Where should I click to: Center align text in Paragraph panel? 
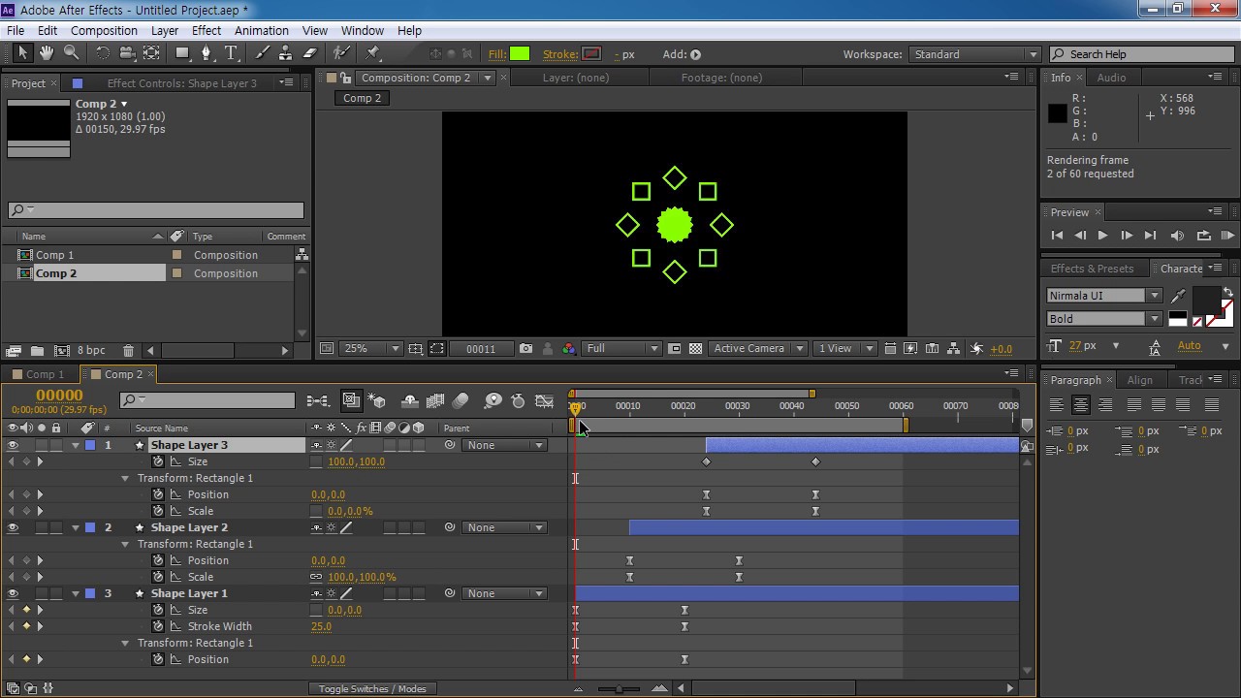(1080, 405)
